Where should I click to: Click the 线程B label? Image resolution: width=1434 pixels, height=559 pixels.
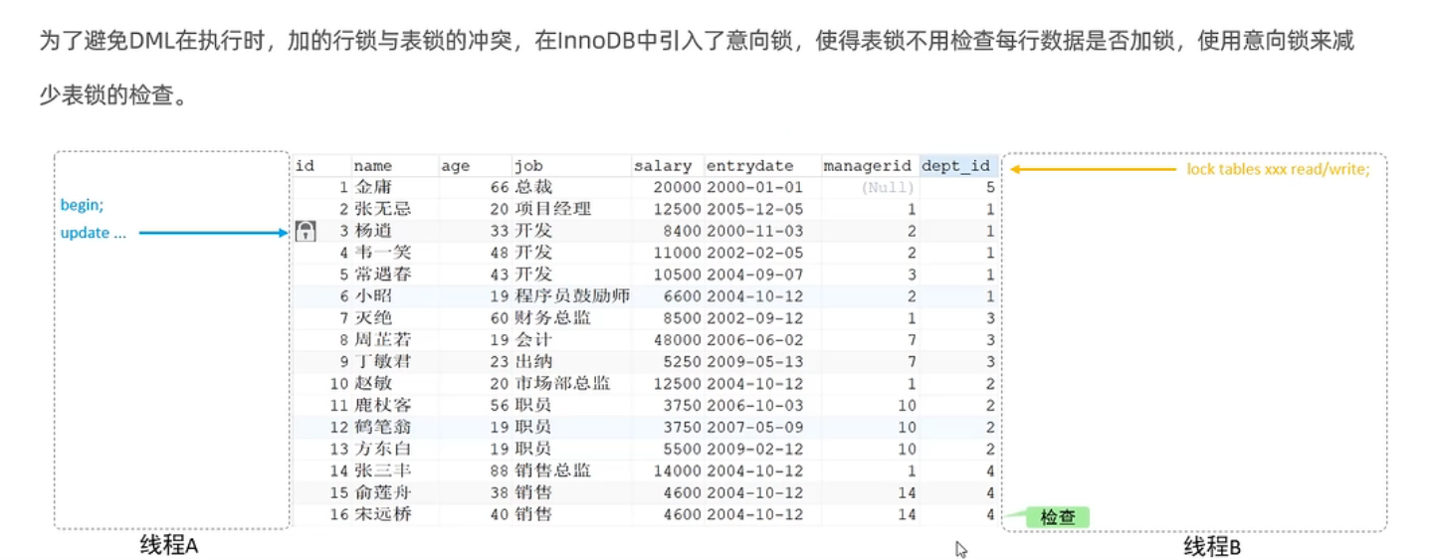[x=1211, y=546]
